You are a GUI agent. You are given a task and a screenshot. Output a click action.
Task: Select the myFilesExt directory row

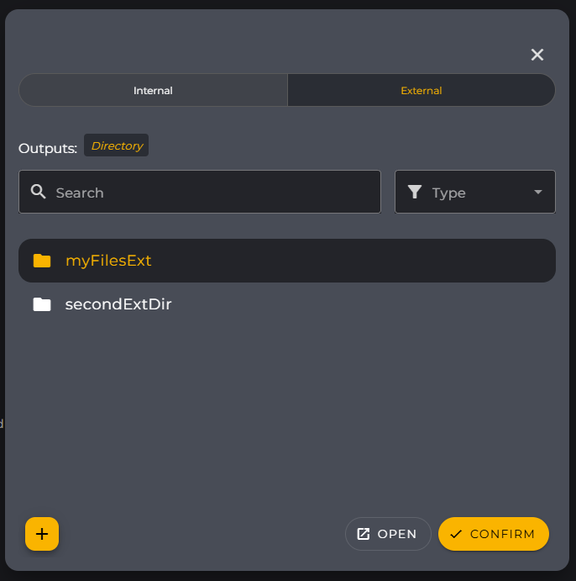pos(287,261)
